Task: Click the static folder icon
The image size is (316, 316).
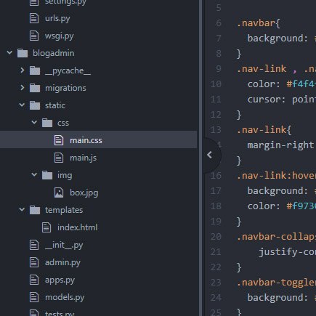Action: click(x=35, y=105)
